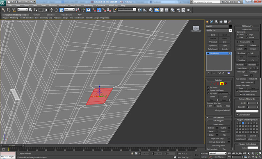
Task: Click the Hide Unselected button
Action: pos(247,82)
